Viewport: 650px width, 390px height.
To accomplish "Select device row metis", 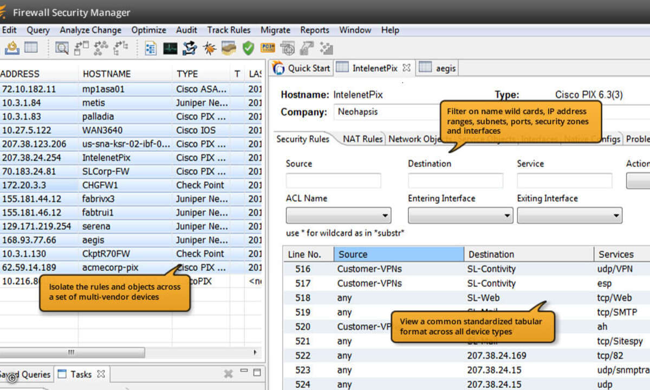I will tap(131, 102).
